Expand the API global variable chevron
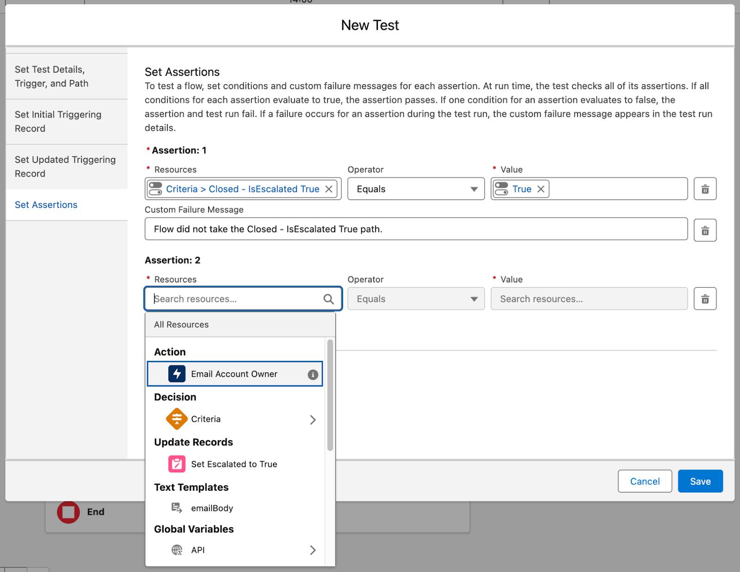 coord(313,550)
